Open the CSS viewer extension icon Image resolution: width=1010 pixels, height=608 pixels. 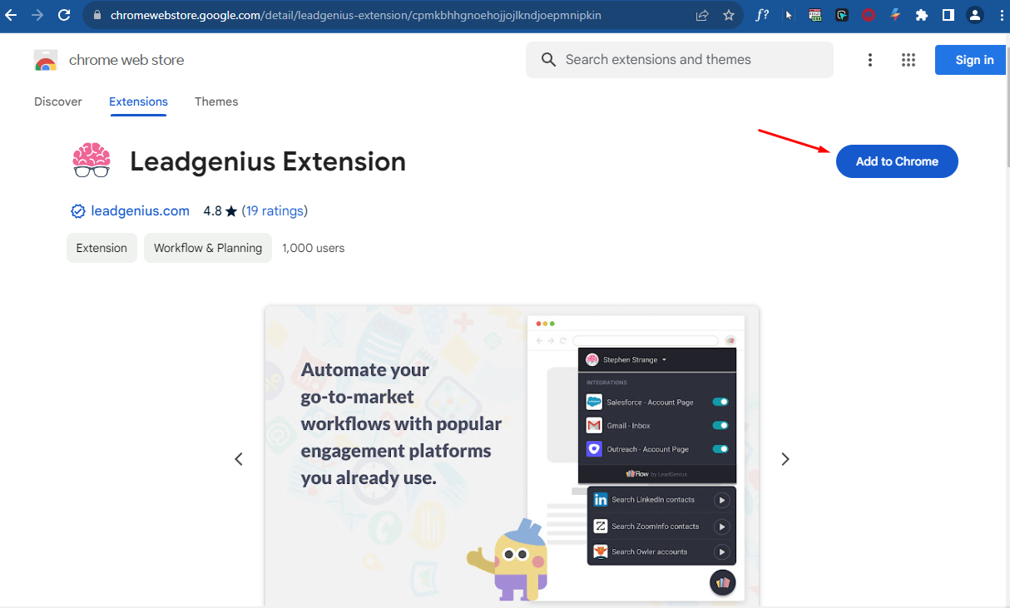coord(815,15)
